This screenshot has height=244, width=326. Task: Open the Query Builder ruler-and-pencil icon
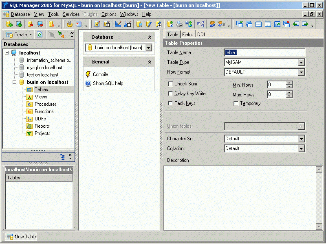pos(118,24)
